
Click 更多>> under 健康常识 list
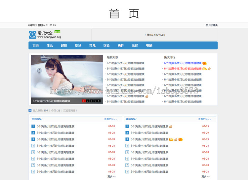click(x=205, y=176)
